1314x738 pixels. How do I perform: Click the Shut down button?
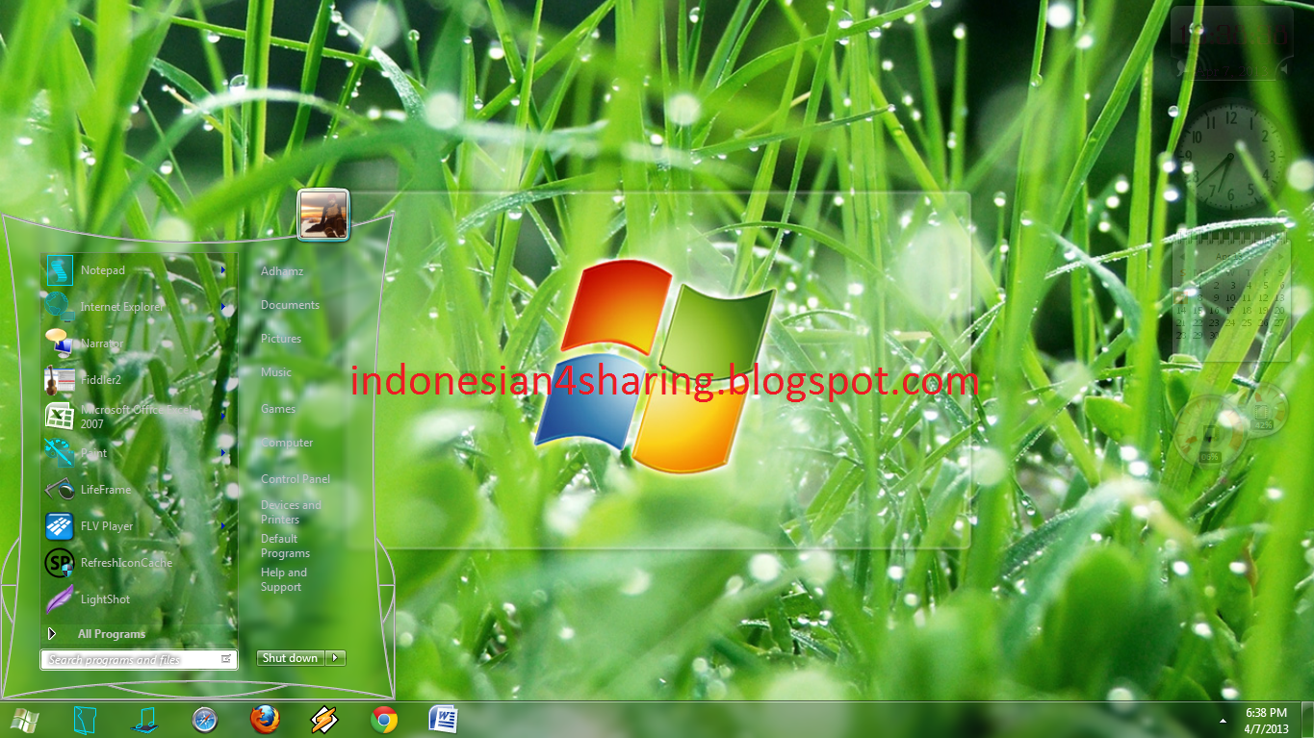[291, 658]
